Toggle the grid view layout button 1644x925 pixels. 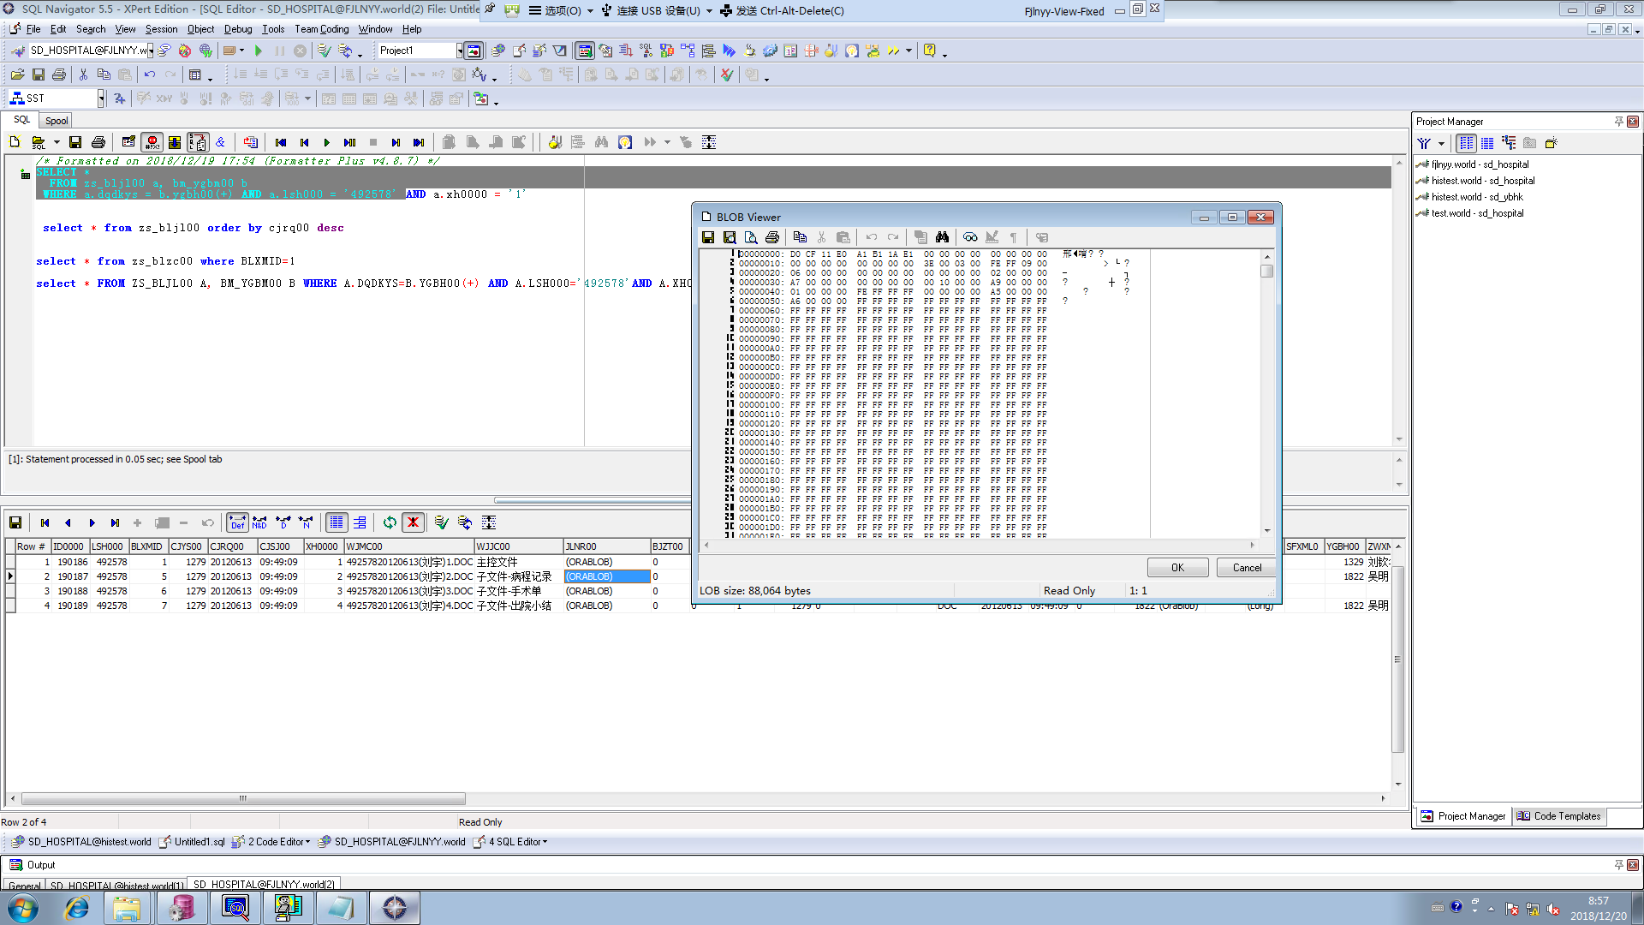tap(337, 522)
